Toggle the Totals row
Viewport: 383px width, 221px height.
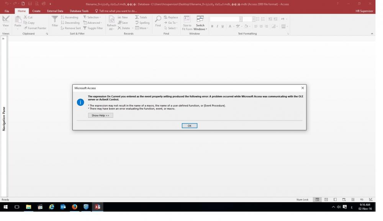141,17
